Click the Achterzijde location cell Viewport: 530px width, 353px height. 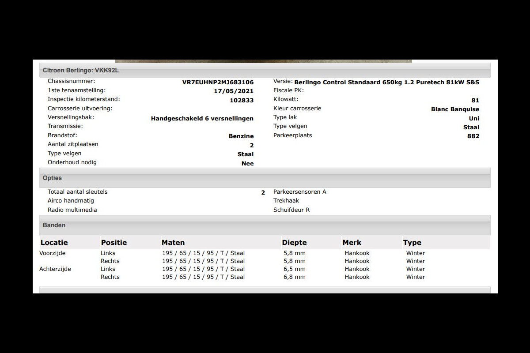(55, 269)
